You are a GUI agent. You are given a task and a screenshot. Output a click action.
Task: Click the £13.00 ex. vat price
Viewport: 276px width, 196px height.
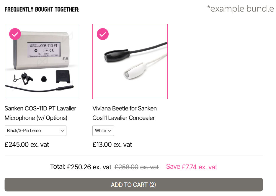click(x=112, y=144)
